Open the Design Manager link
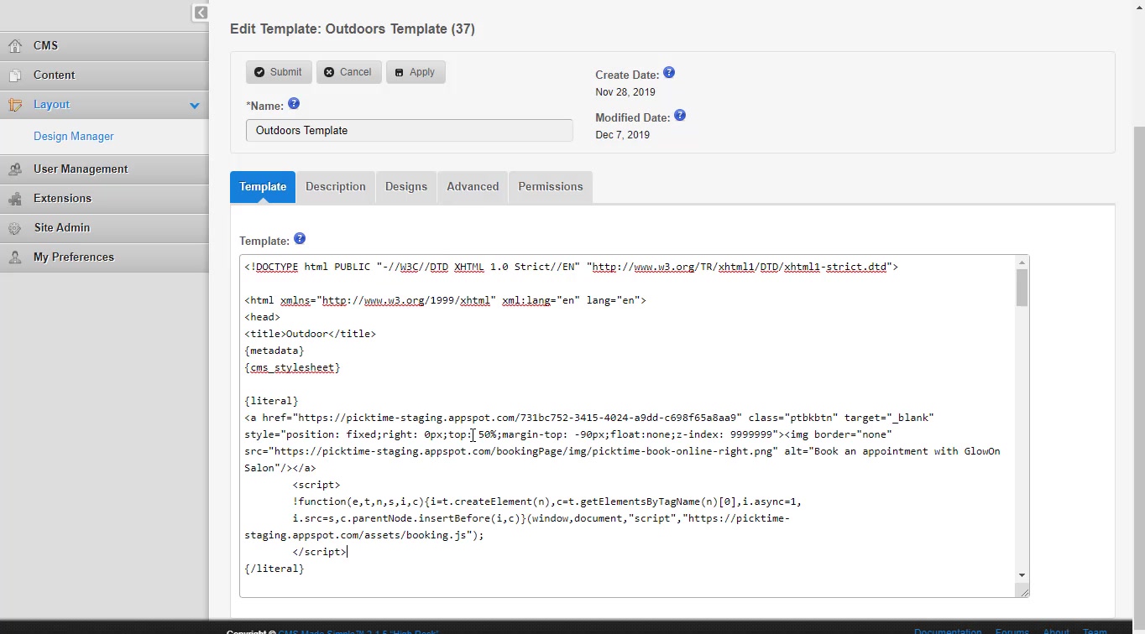Viewport: 1145px width, 634px height. pos(74,137)
